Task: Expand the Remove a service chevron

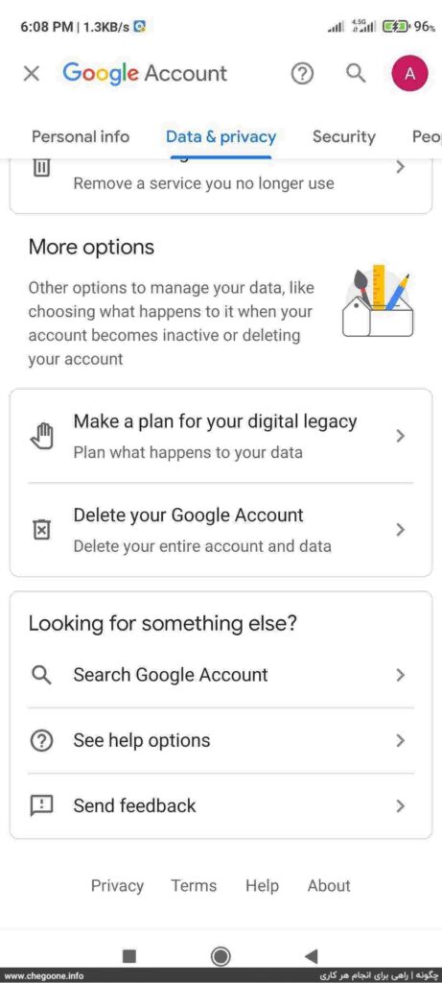Action: (x=401, y=167)
